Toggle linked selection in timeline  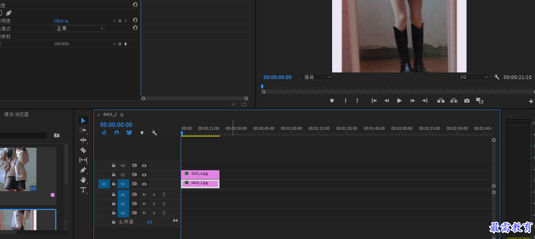coord(129,133)
